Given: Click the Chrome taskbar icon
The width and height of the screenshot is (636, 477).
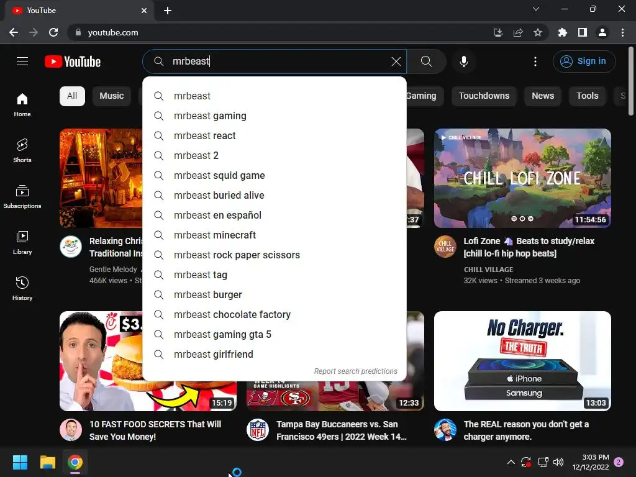Looking at the screenshot, I should pyautogui.click(x=75, y=462).
